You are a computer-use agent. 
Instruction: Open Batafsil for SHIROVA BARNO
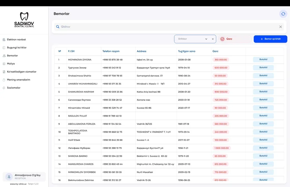(263, 156)
